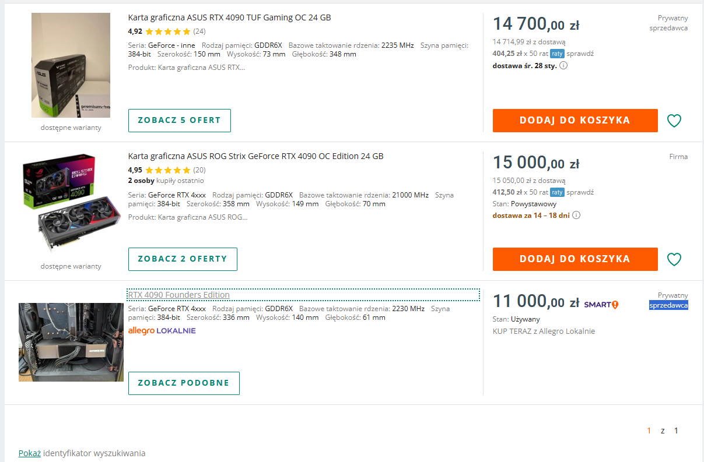Open RTX 4090 Founders Edition listing title
The image size is (704, 462).
pos(178,295)
